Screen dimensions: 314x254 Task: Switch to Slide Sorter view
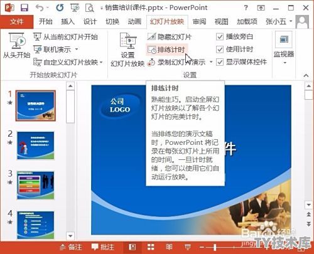pos(151,247)
